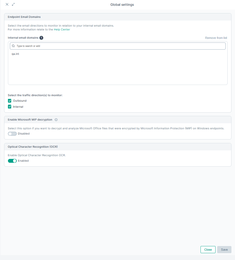Image resolution: width=235 pixels, height=260 pixels.
Task: Click the Optical Character Recognition (OCR) header
Action: 33,147
